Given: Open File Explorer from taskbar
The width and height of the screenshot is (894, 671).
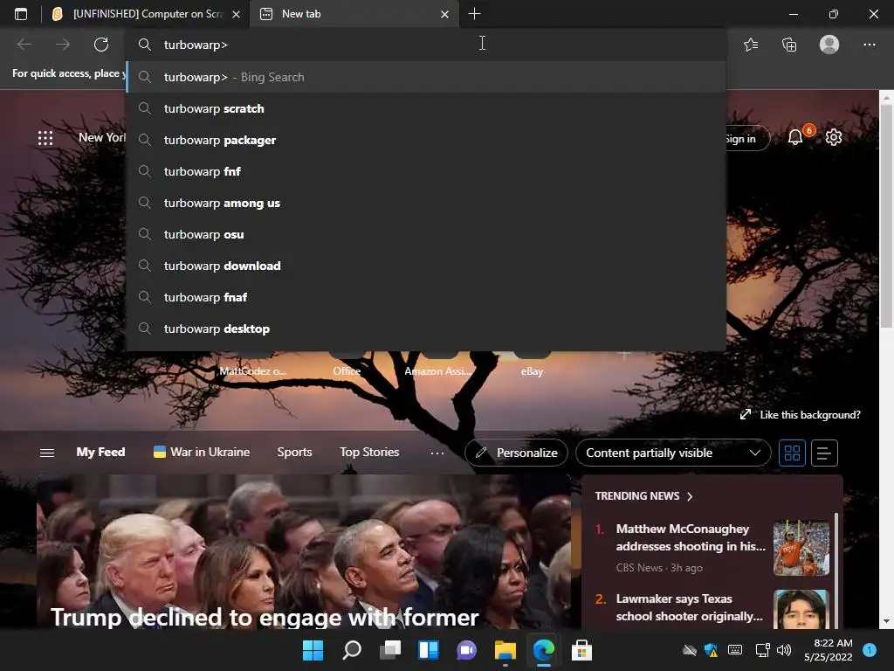Looking at the screenshot, I should [505, 650].
